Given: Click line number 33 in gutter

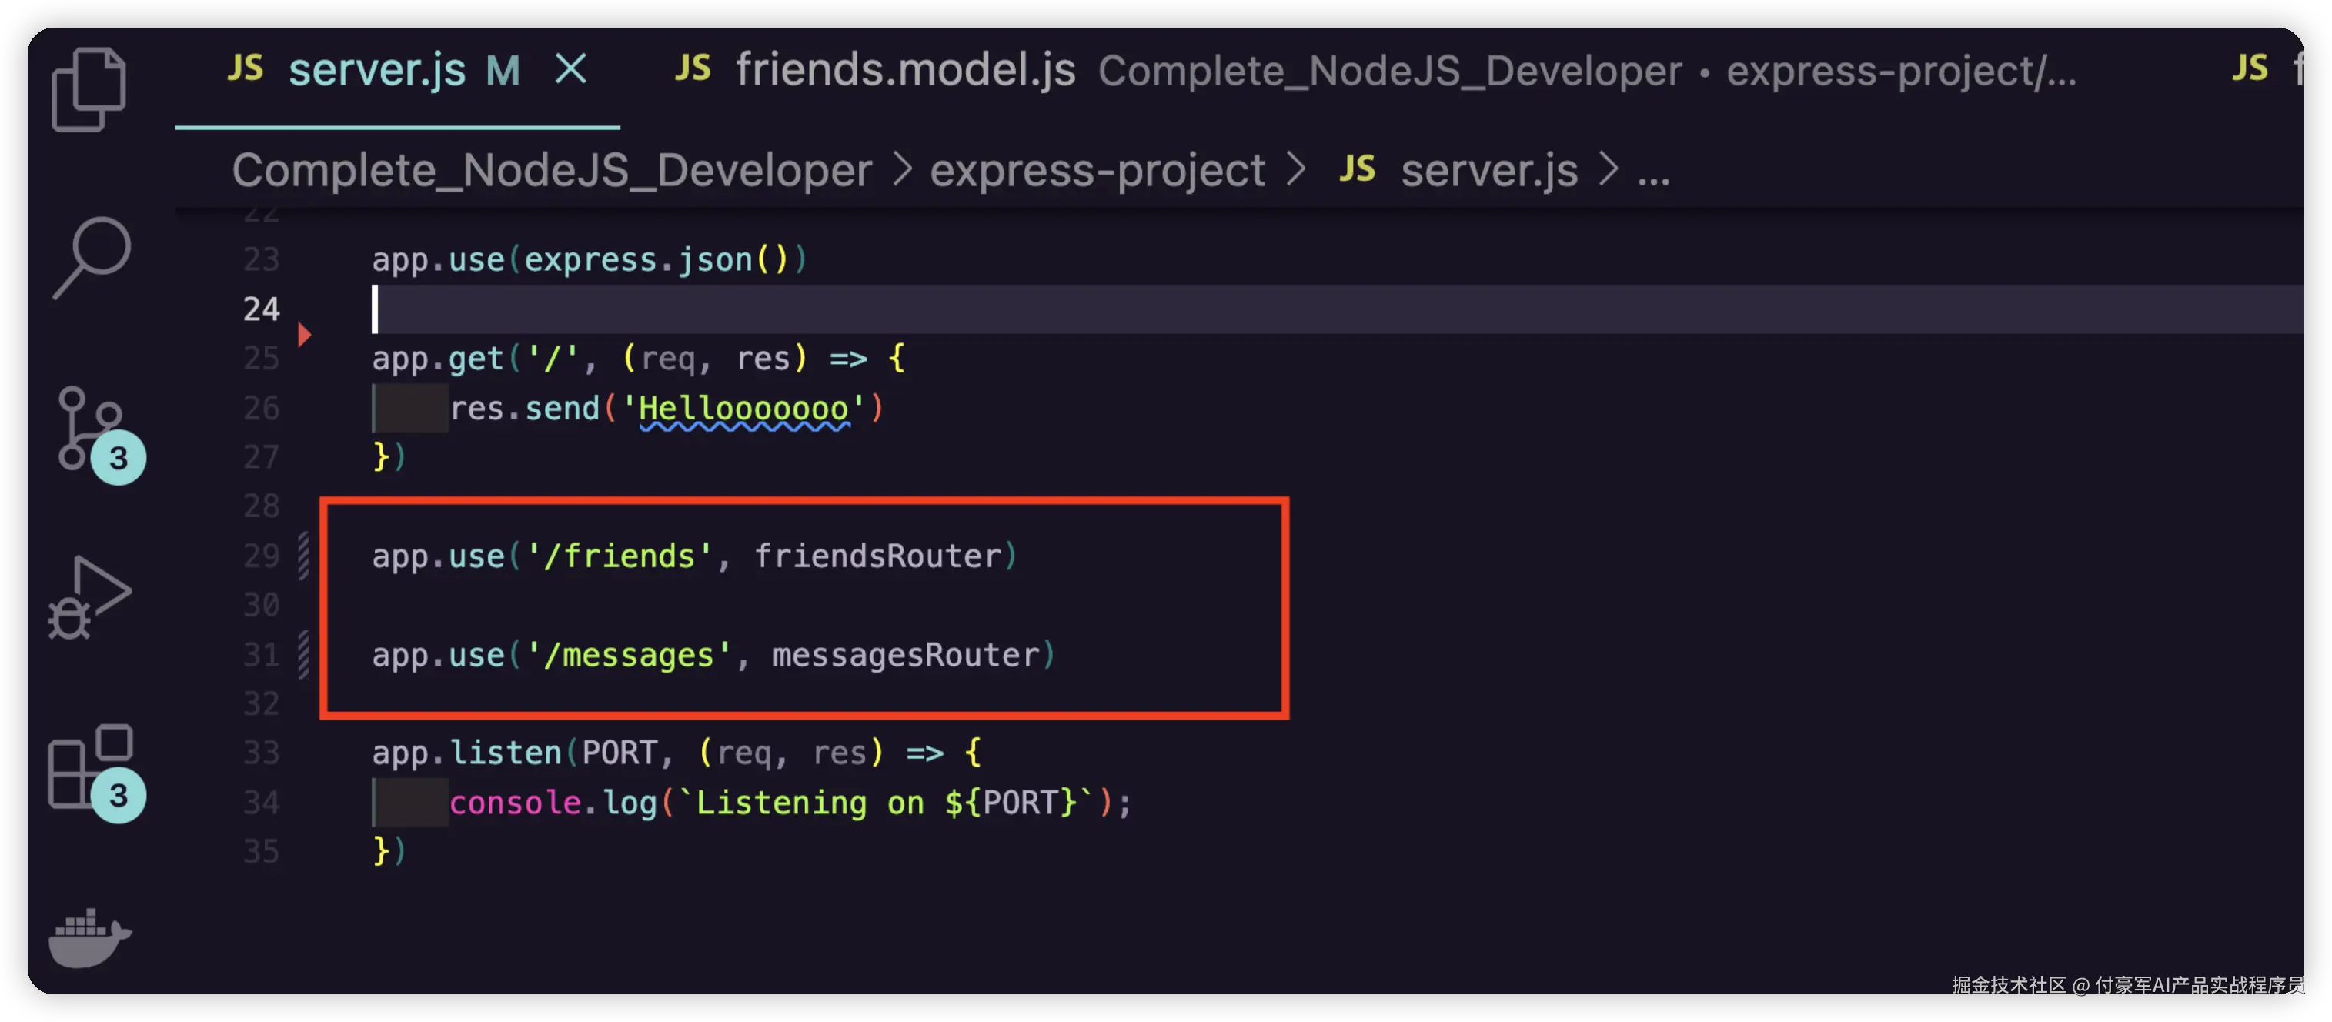Looking at the screenshot, I should (262, 753).
